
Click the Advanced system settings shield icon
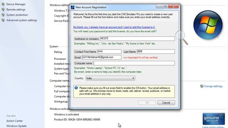3,20
